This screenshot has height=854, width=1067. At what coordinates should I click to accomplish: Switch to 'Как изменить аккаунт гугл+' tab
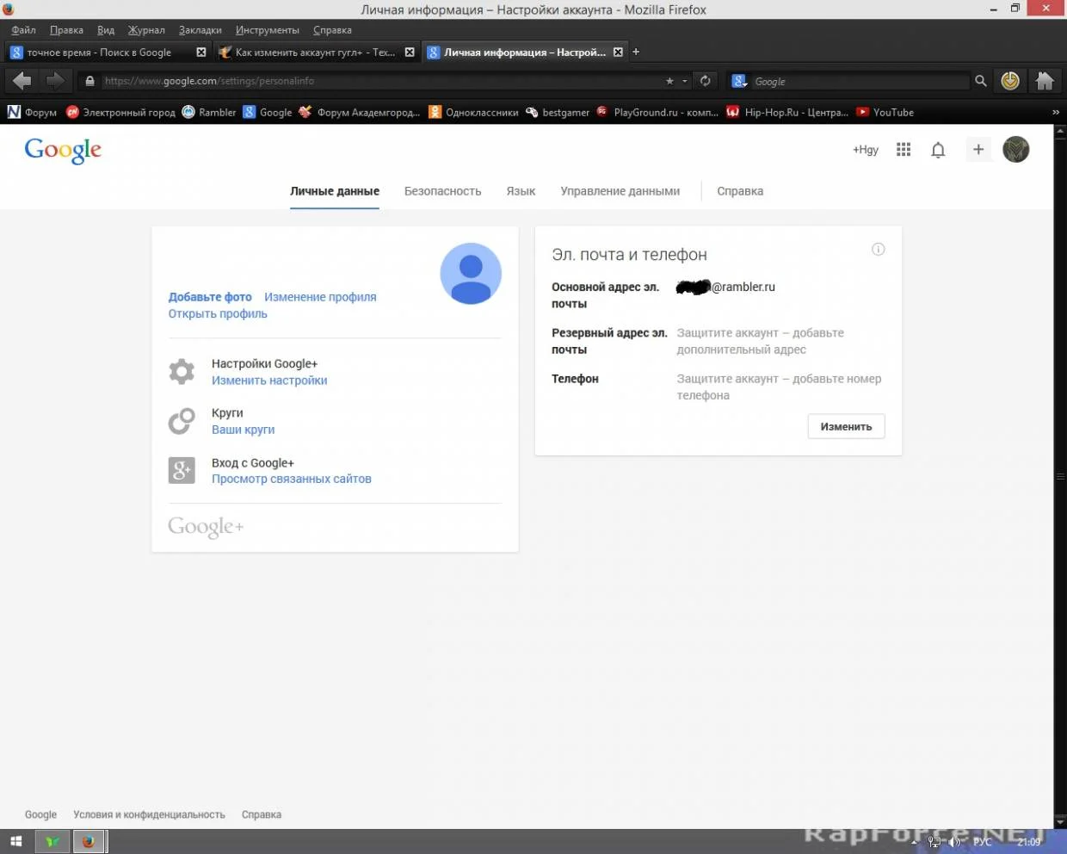(x=316, y=53)
